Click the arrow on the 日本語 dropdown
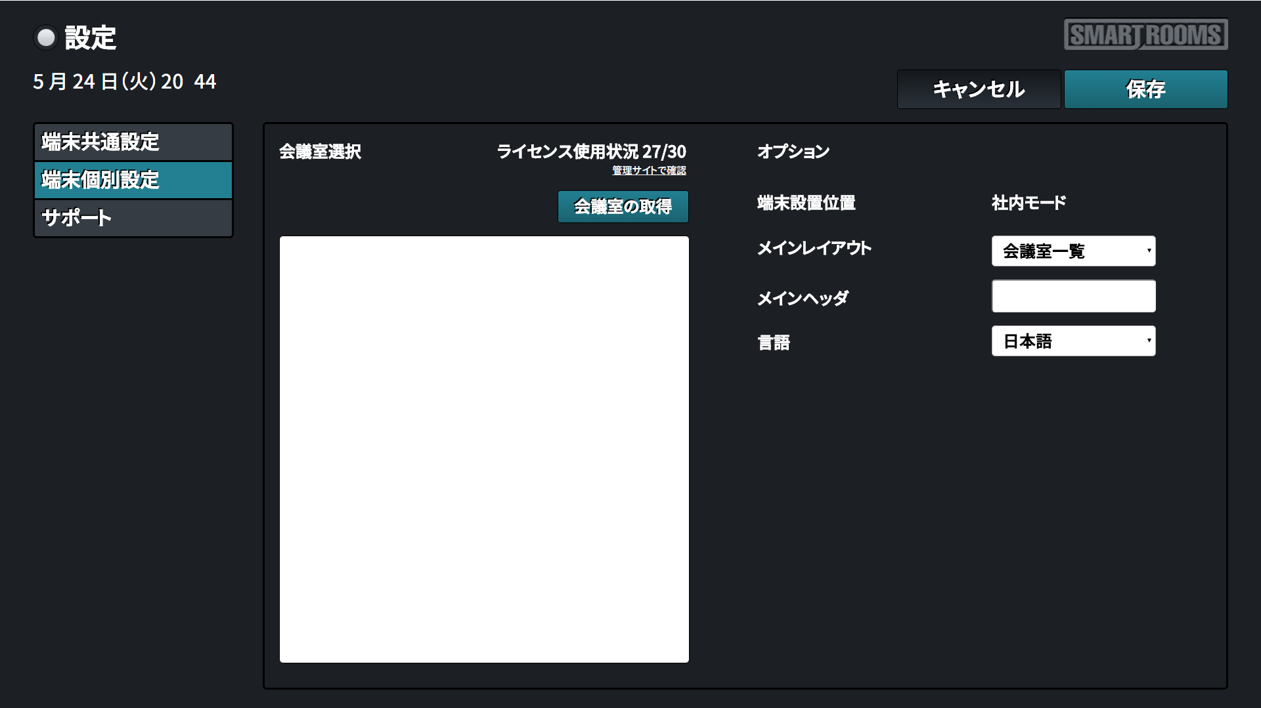This screenshot has width=1261, height=708. [1148, 341]
